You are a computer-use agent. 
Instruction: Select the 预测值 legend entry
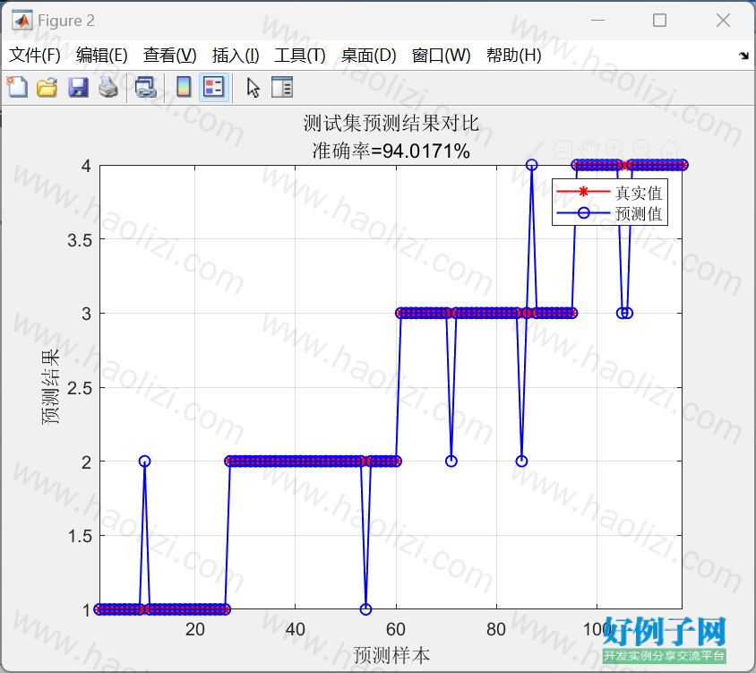[x=609, y=213]
